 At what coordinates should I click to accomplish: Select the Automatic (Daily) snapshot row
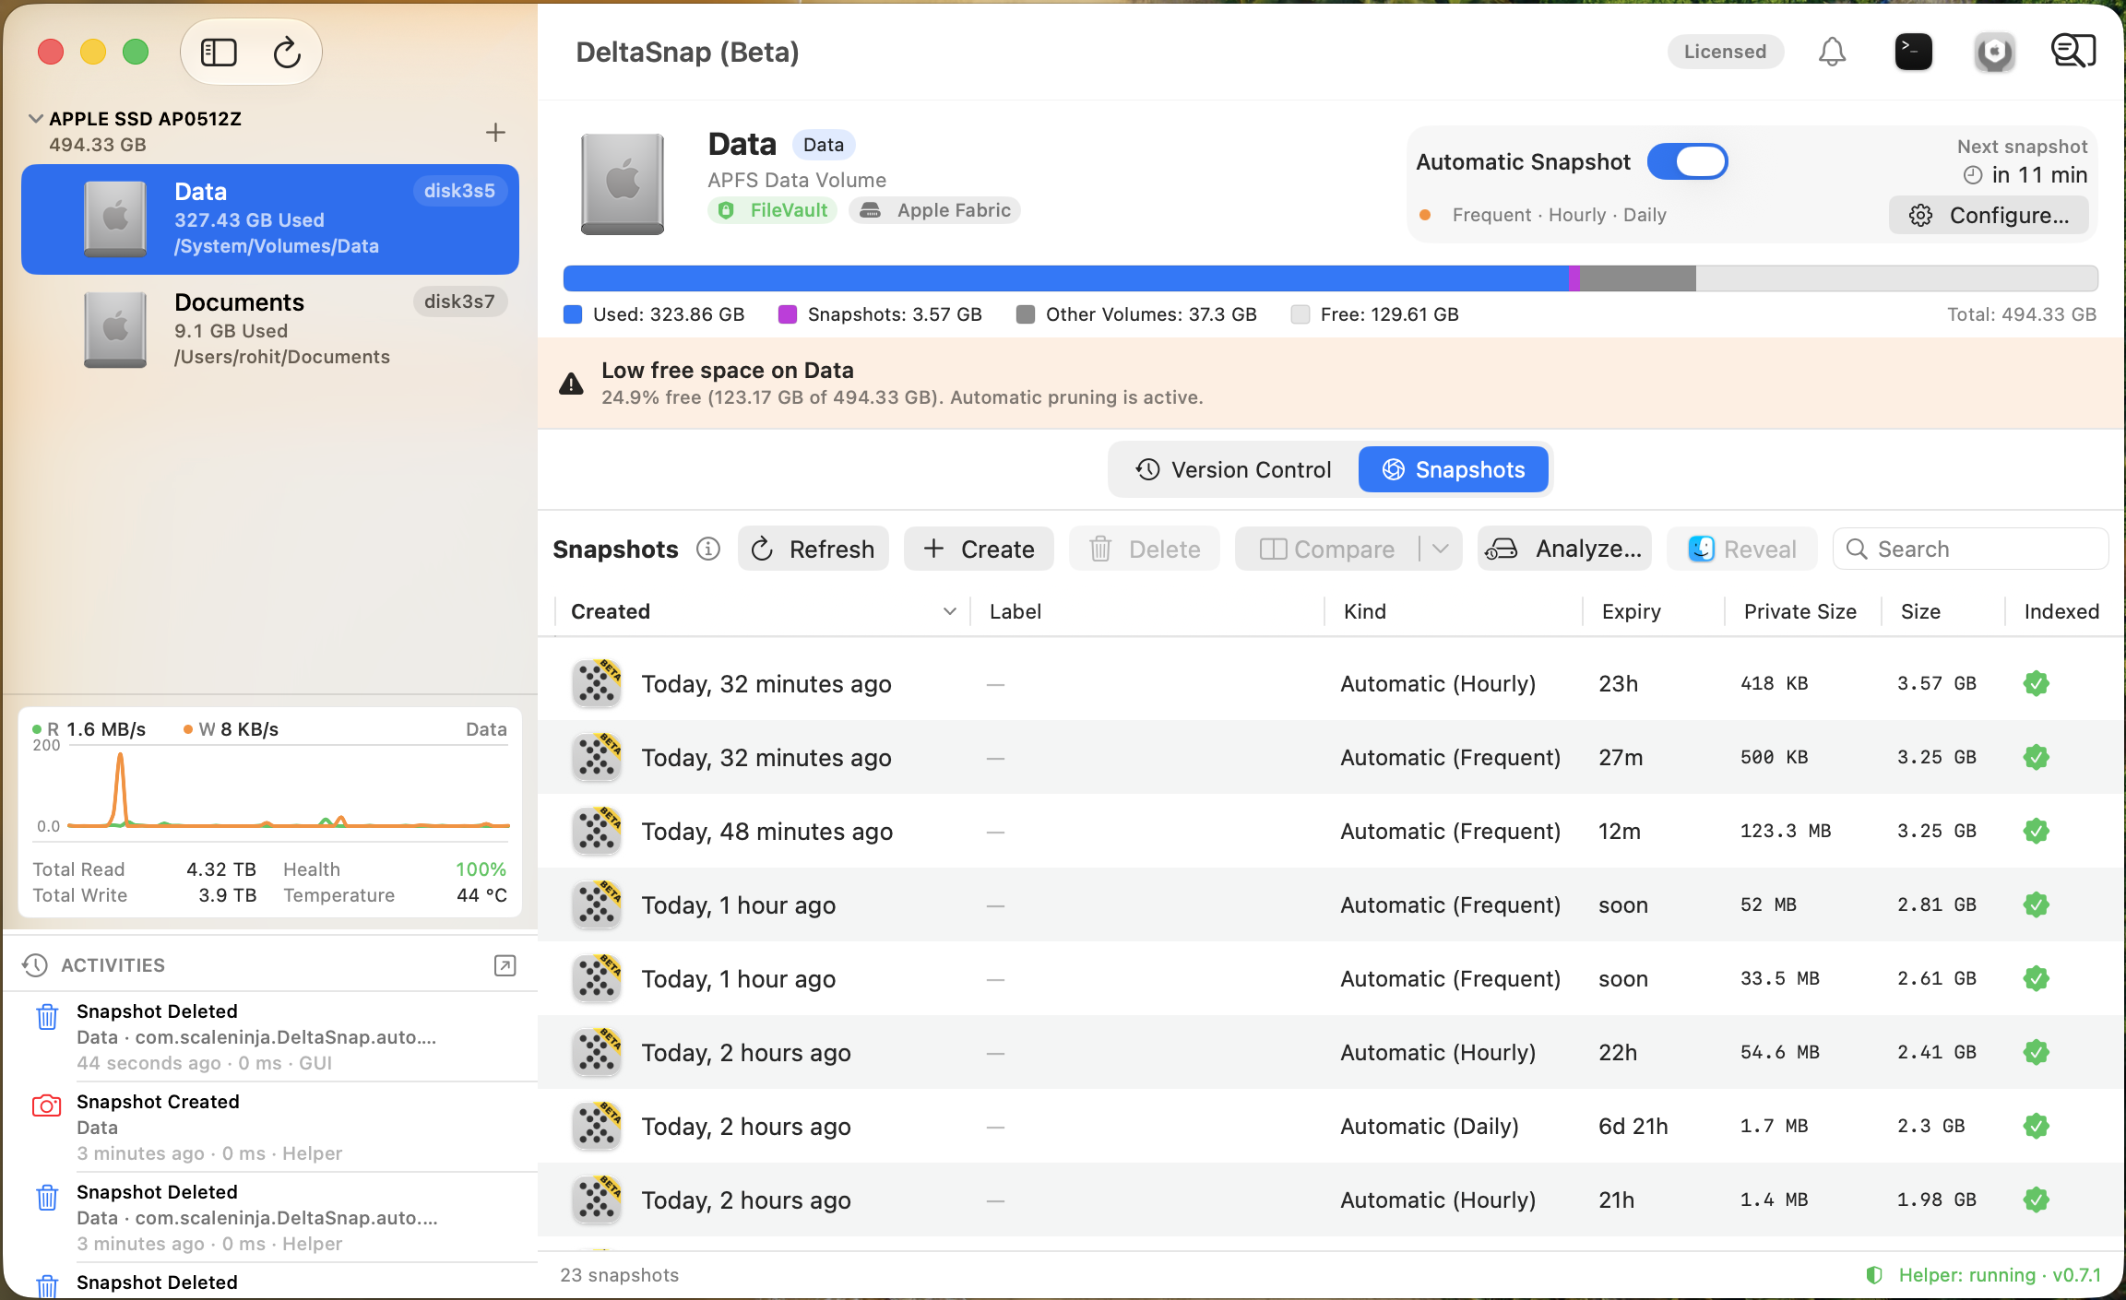point(1330,1126)
